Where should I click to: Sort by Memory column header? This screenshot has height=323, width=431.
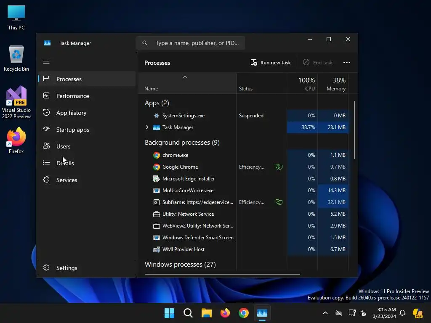333,84
